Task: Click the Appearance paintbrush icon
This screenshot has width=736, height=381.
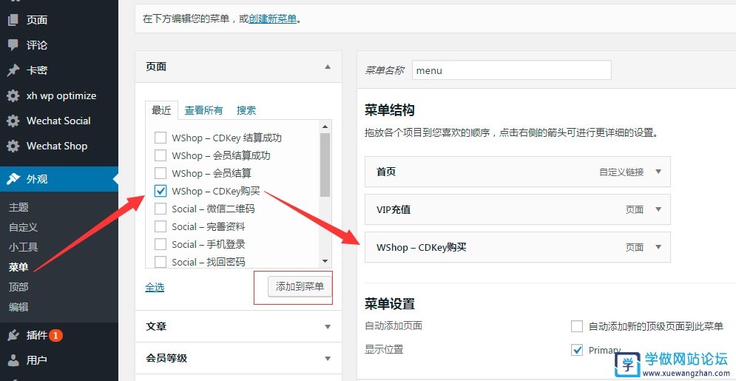Action: 13,179
